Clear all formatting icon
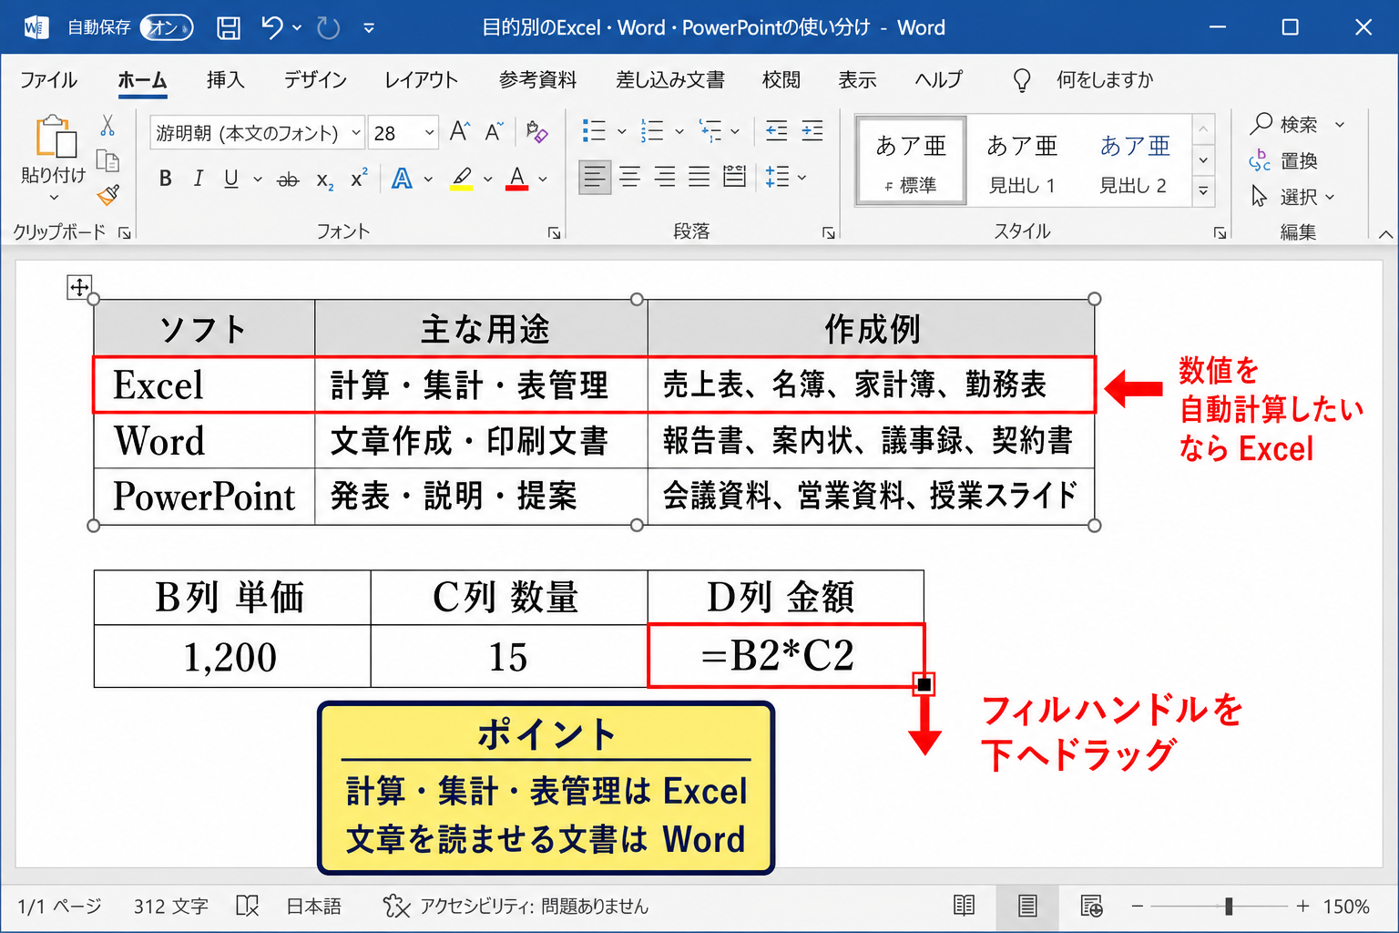Screen dimensions: 1399x933 click(536, 132)
